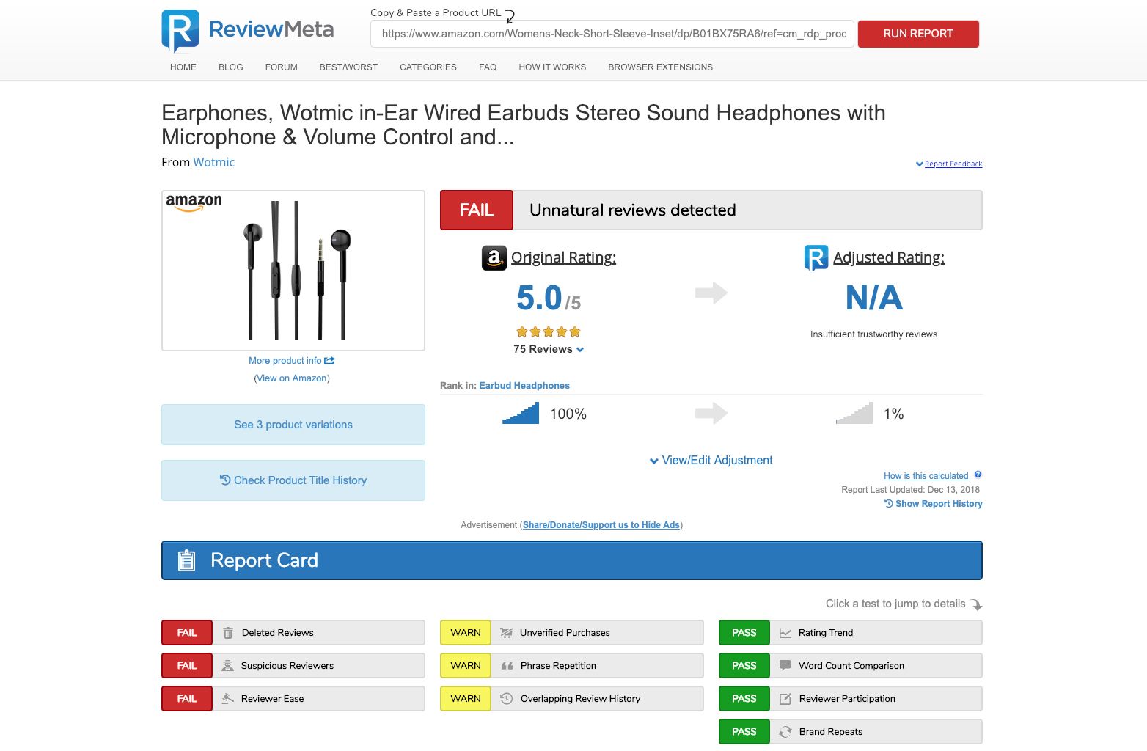Expand View/Edit Adjustment section
This screenshot has width=1147, height=751.
pos(711,461)
